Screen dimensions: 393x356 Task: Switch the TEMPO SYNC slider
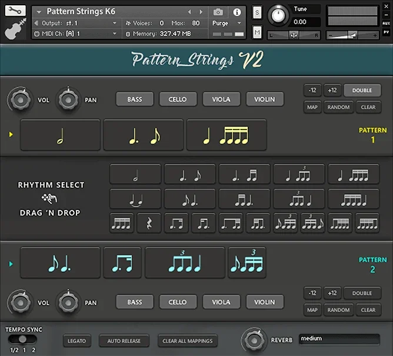[22, 339]
